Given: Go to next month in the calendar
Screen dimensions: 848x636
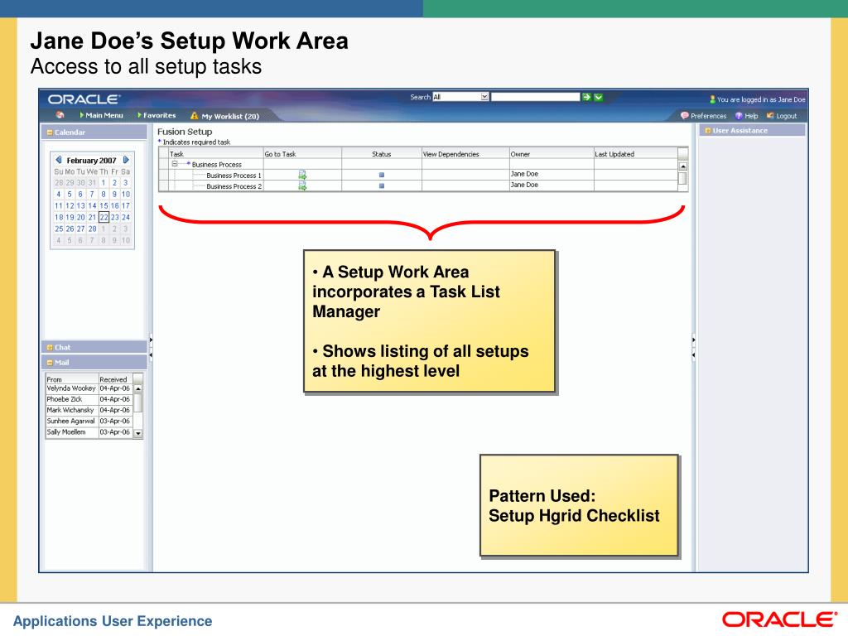Looking at the screenshot, I should coord(126,160).
